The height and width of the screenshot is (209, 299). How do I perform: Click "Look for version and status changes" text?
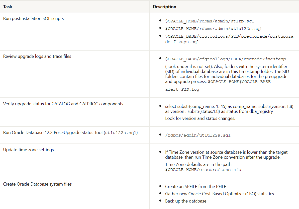pos(200,118)
